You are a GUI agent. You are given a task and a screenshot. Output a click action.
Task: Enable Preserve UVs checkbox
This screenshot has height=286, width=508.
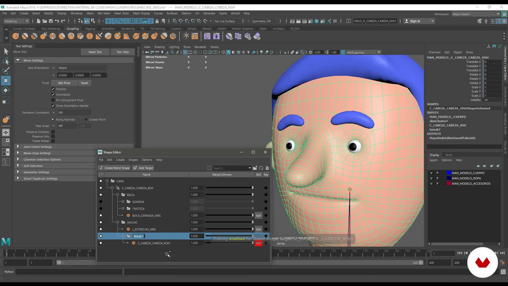(53, 136)
